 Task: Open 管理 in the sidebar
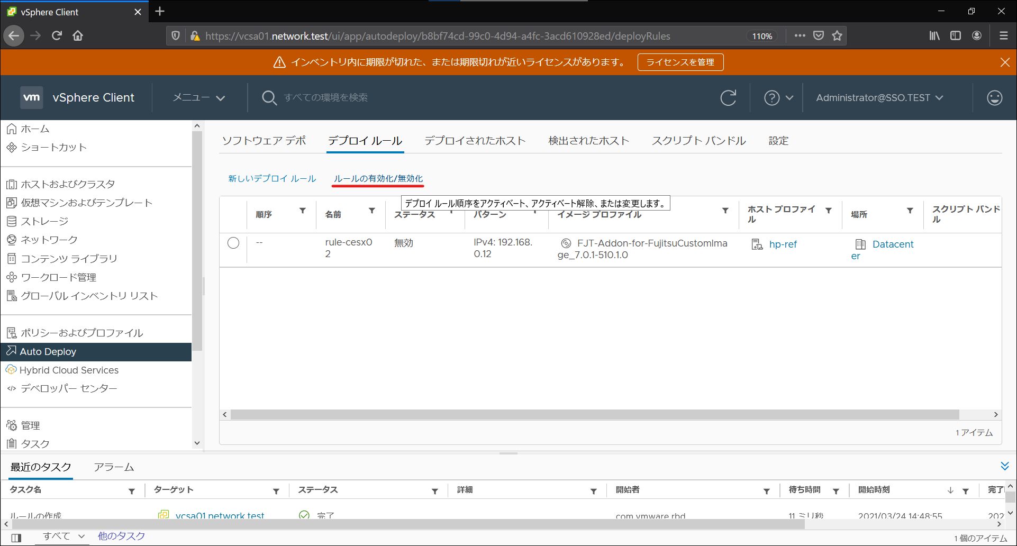coord(30,425)
